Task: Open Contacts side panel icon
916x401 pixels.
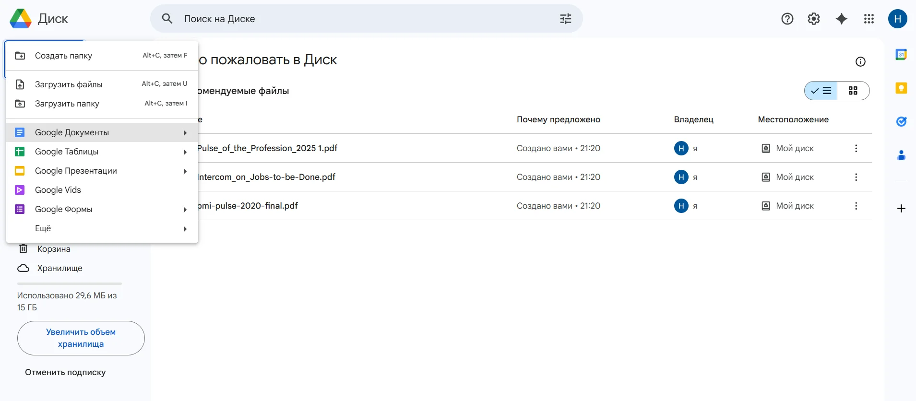Action: (901, 155)
